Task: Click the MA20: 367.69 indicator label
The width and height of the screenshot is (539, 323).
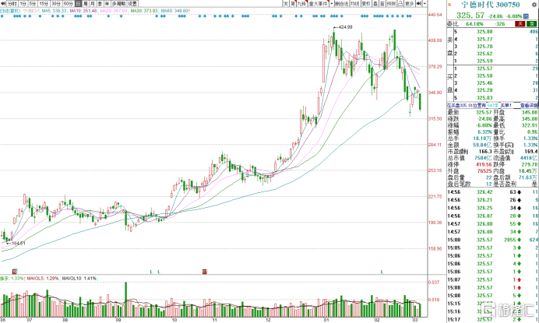Action: click(114, 11)
